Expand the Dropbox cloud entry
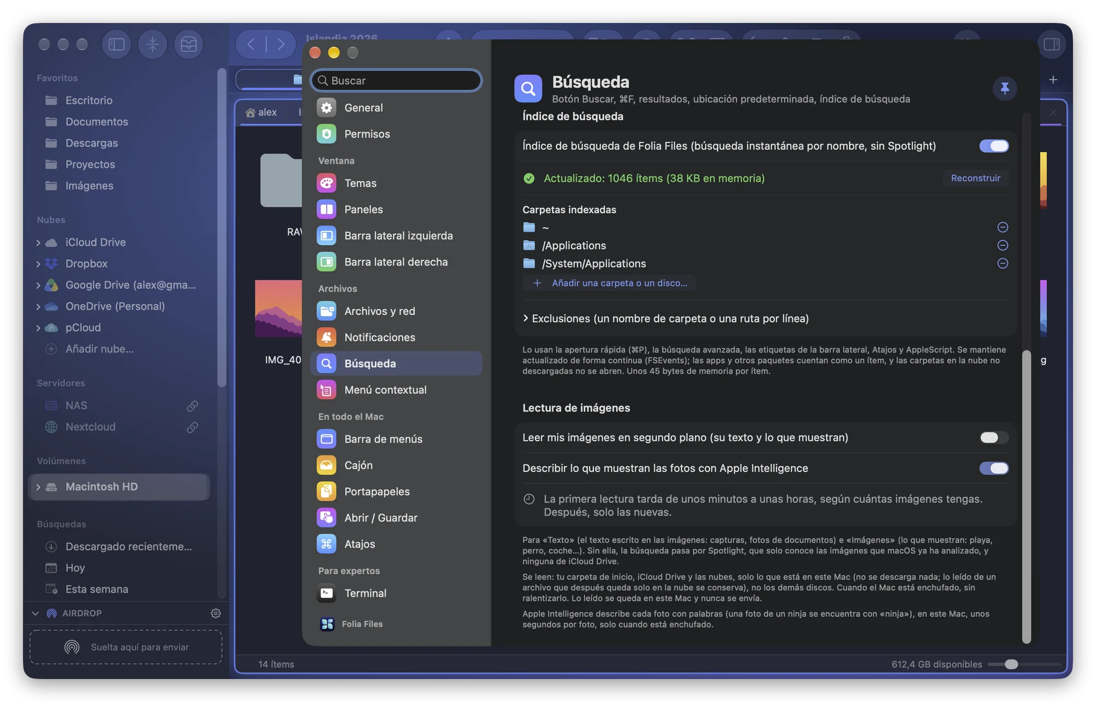Screen dimensions: 1096x702 tap(38, 264)
